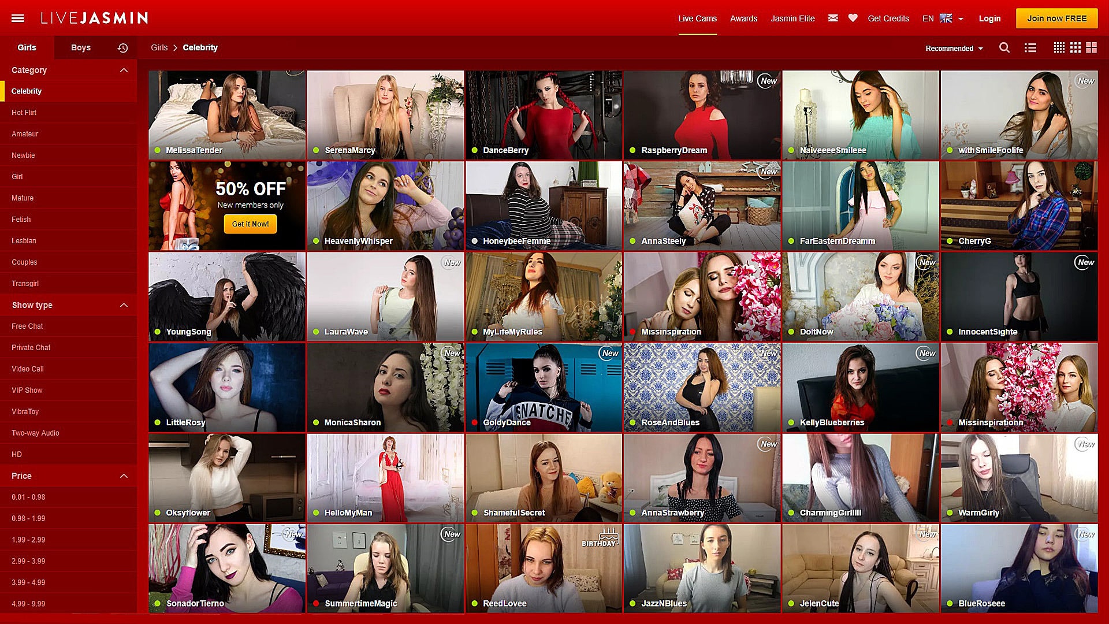
Task: Open favorites heart icon
Action: pos(853,18)
